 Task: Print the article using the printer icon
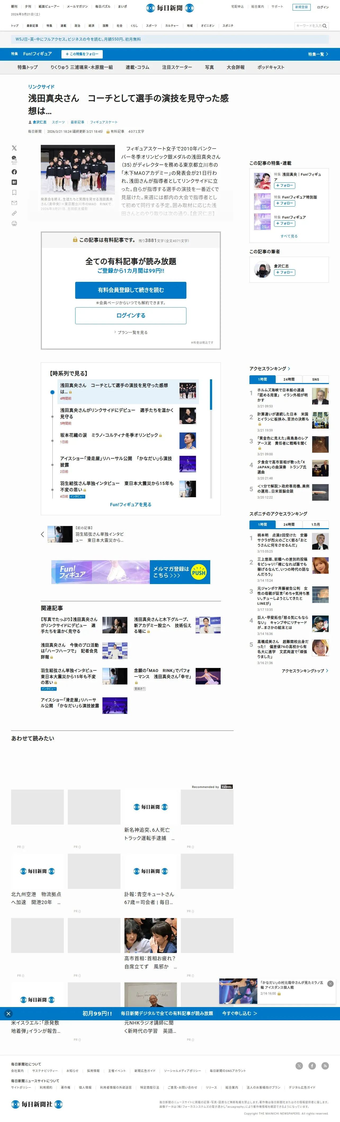click(14, 224)
